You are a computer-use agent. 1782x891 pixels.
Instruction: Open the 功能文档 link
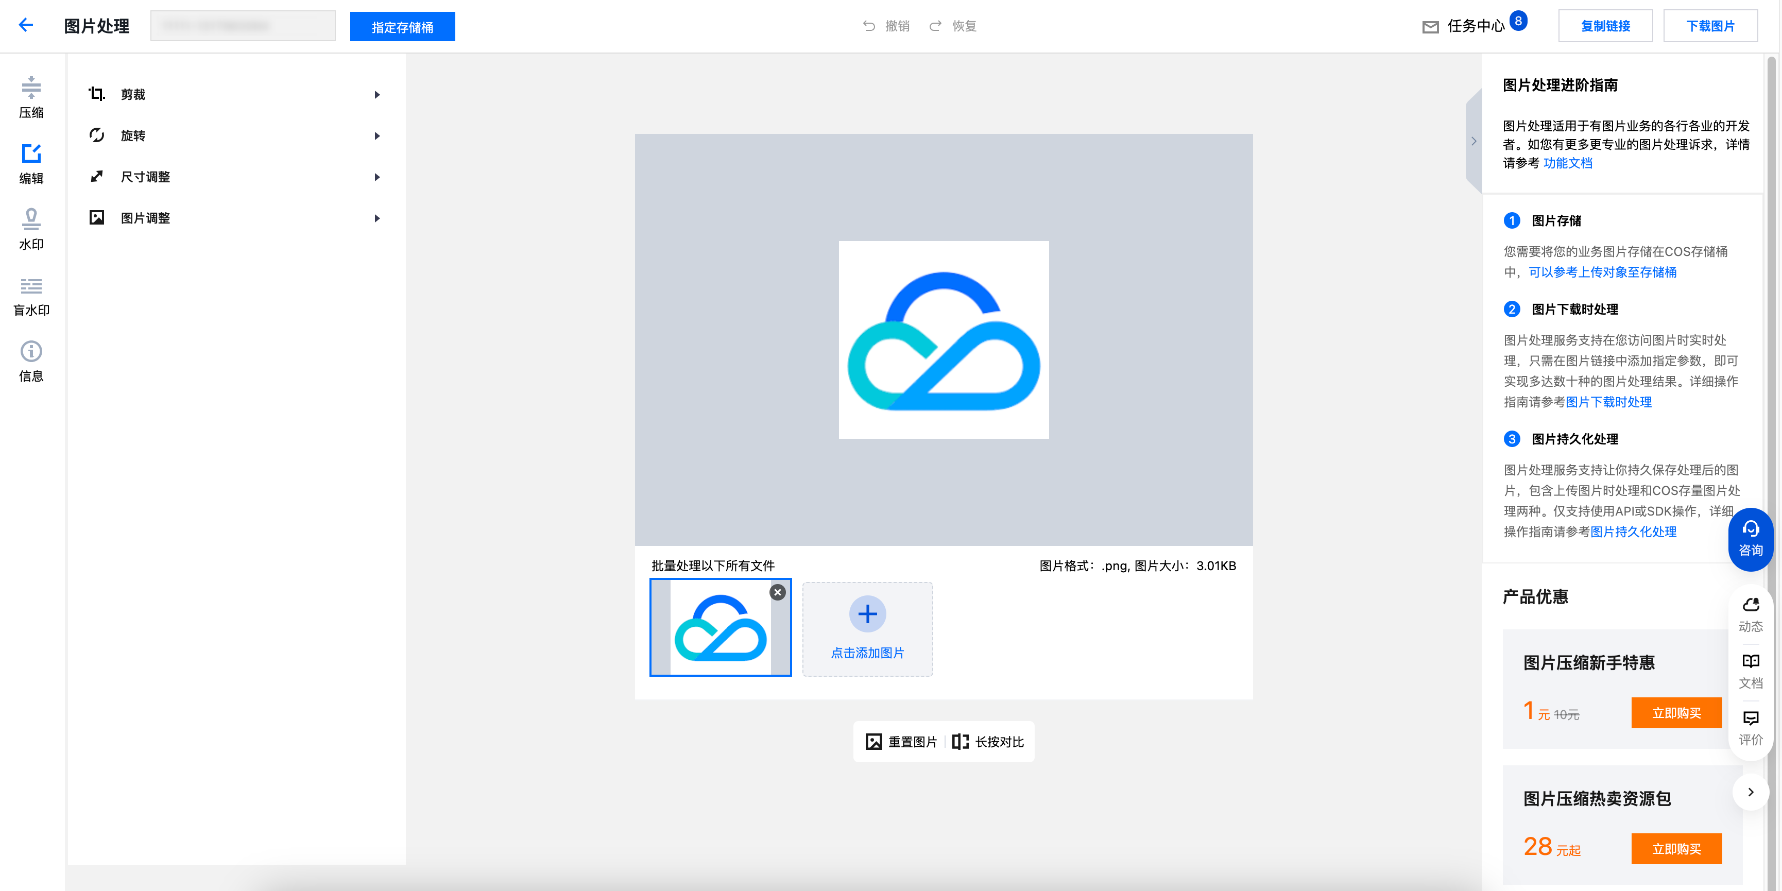point(1568,163)
